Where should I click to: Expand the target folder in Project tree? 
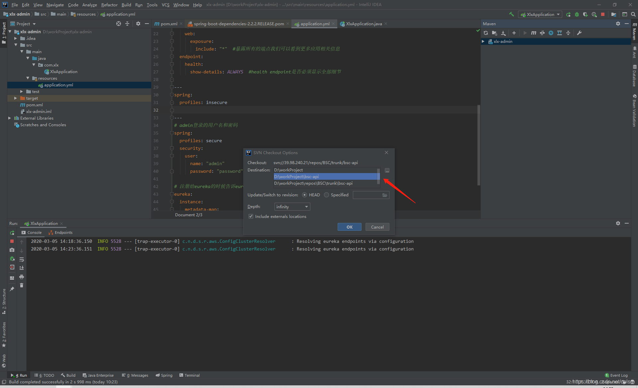(16, 98)
